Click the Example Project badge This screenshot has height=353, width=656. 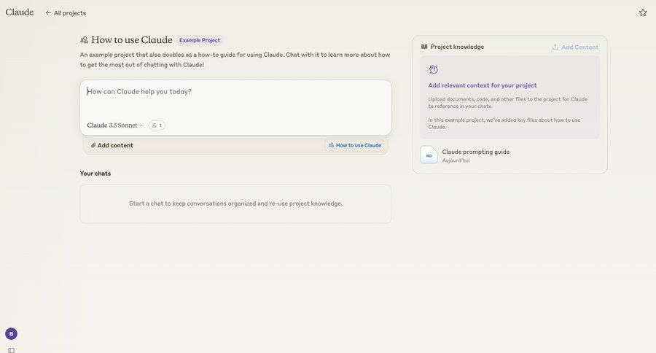pos(200,40)
